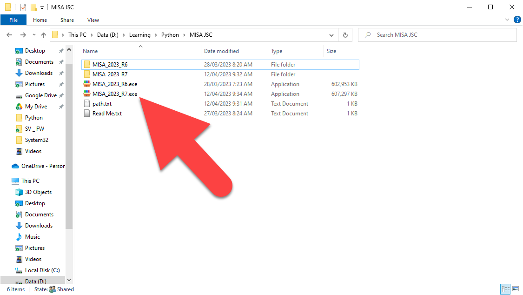
Task: Open pinned Documents in Quick access
Action: [x=39, y=62]
